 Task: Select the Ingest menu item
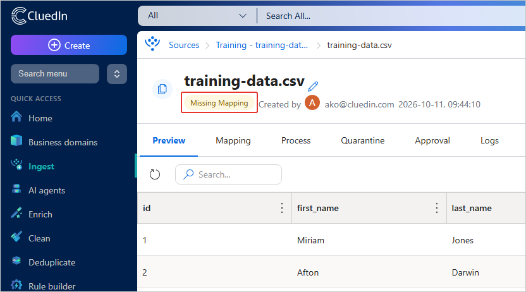[41, 167]
